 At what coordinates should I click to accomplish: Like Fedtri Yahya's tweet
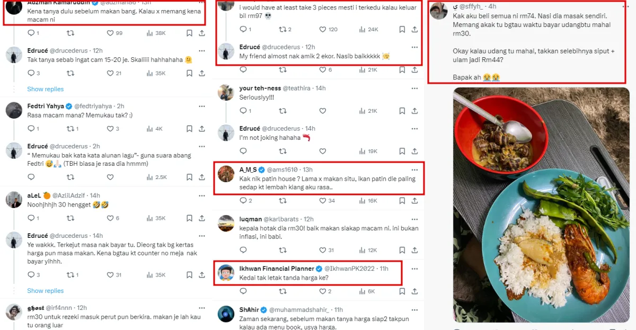click(110, 129)
